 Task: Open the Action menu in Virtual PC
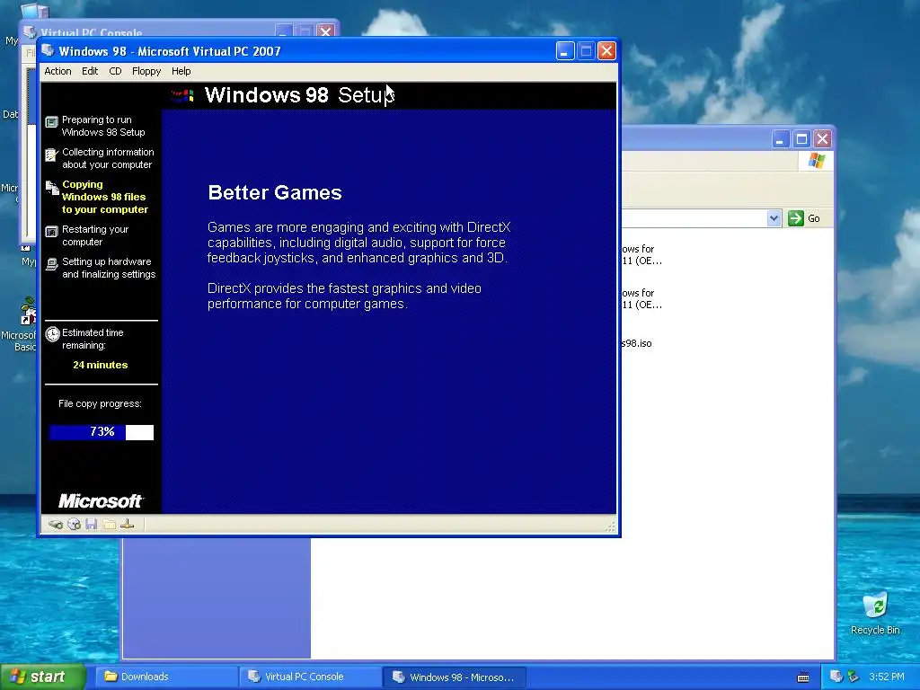point(57,71)
